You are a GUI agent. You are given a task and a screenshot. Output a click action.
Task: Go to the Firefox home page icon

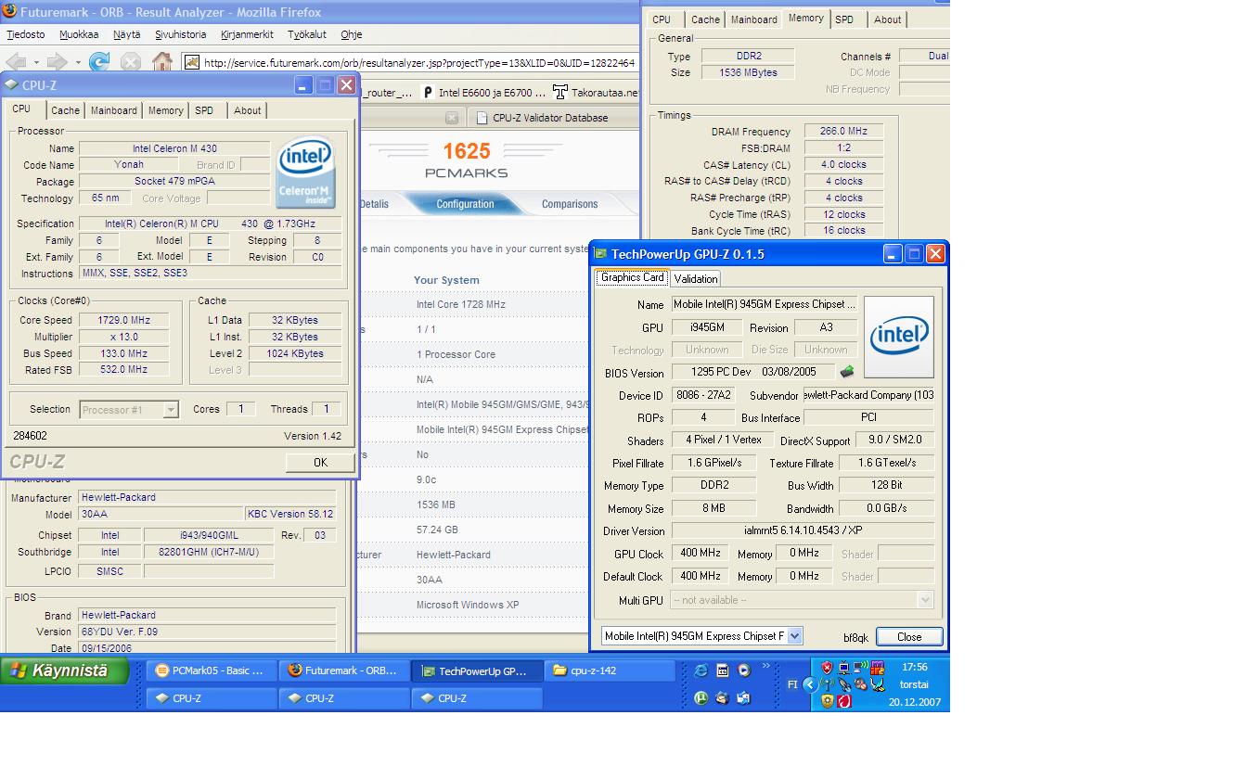(x=161, y=62)
